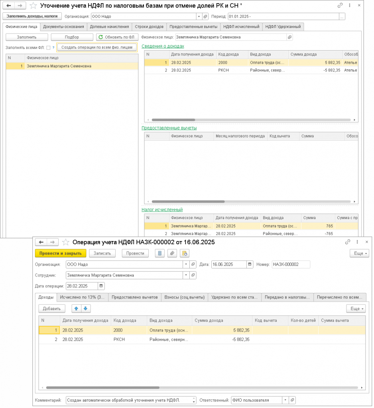Screen dimensions: 374x408
Task: Open the top Еще menu of Операция document
Action: coord(359,253)
